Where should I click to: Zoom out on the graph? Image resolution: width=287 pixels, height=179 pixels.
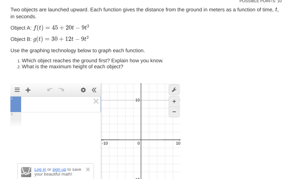(174, 112)
